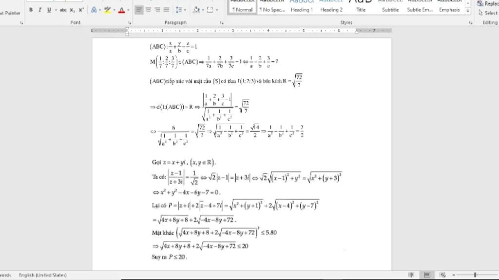Open Text Effects dropdown arrow
Screen dimensions: 499x280
pos(99,10)
